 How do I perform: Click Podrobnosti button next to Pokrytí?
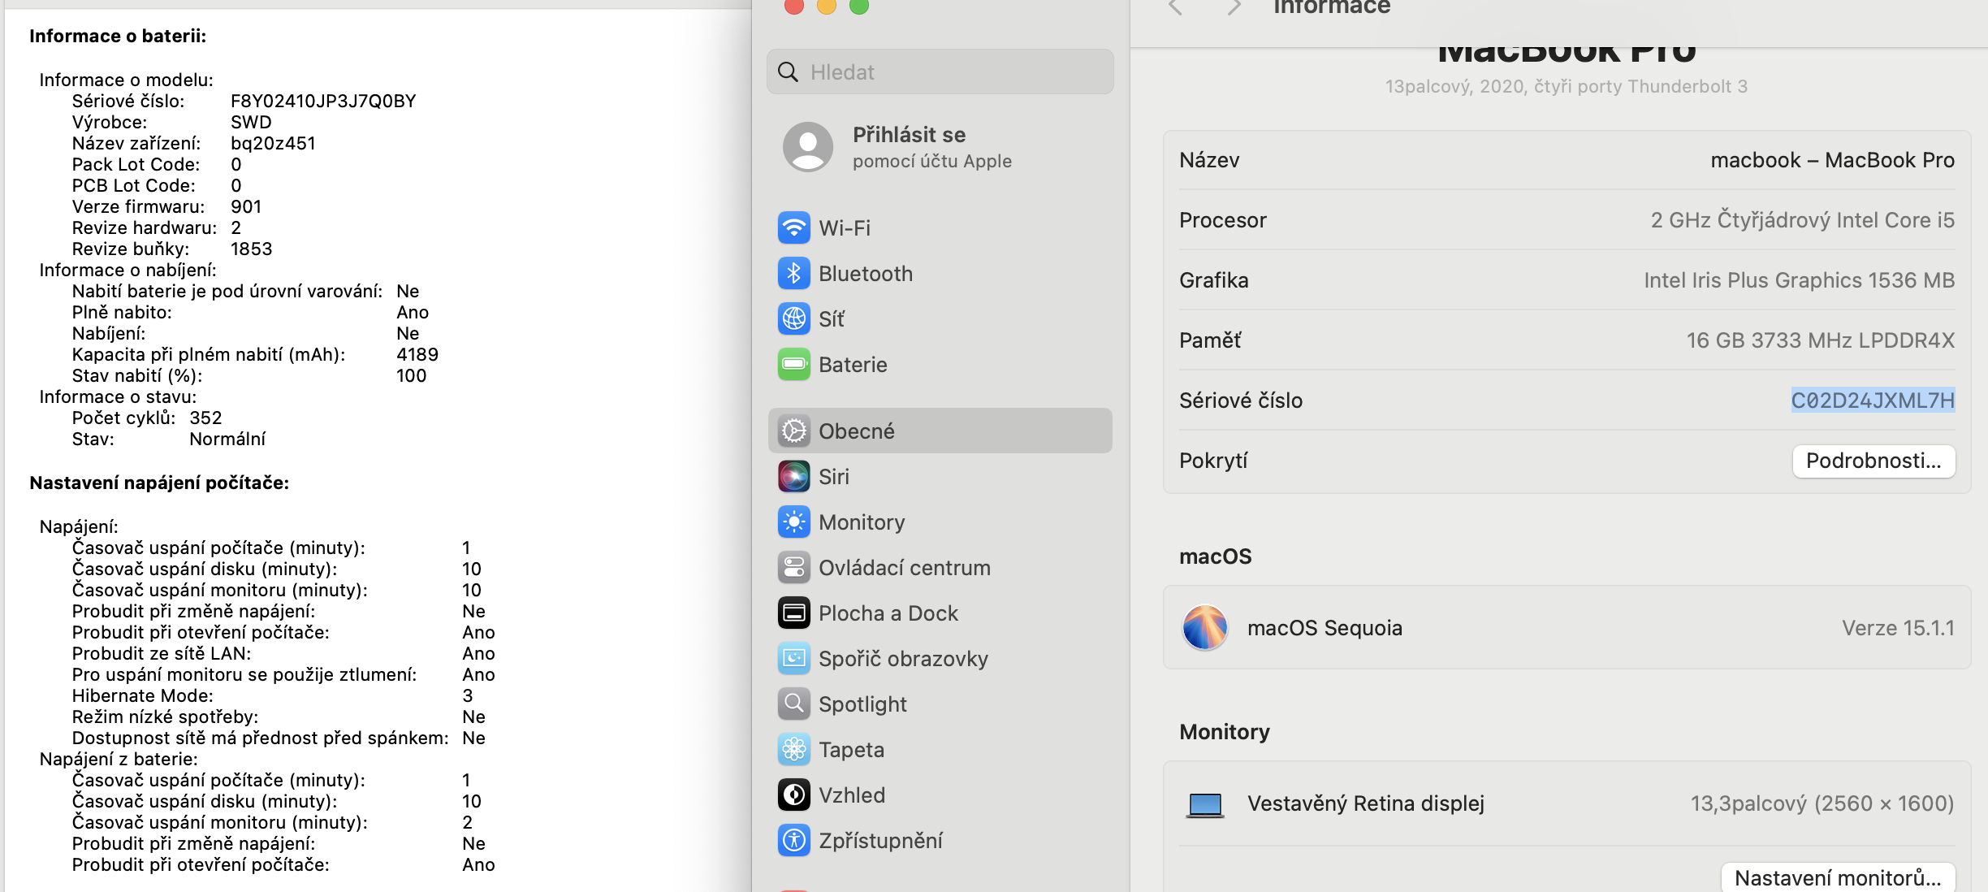click(x=1873, y=461)
